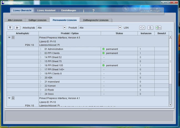
Task: Click the HTML export icon
Action: (158, 27)
